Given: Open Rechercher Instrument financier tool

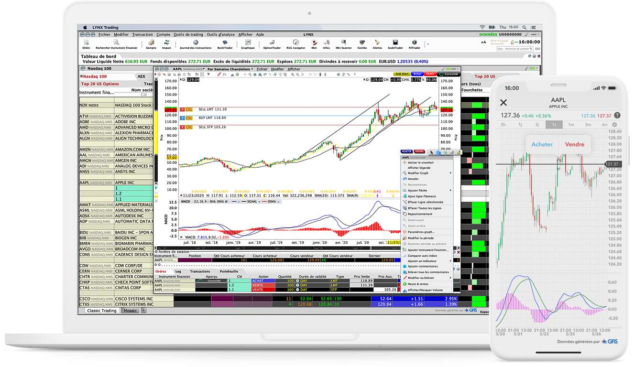Looking at the screenshot, I should tap(116, 44).
